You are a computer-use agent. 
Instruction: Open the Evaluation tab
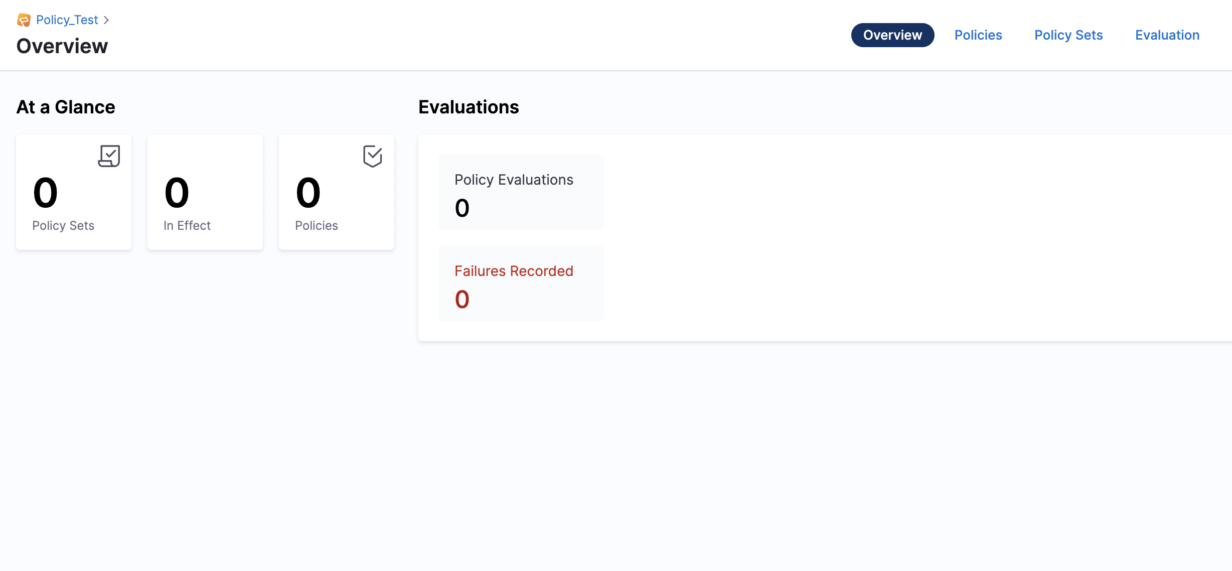point(1167,35)
